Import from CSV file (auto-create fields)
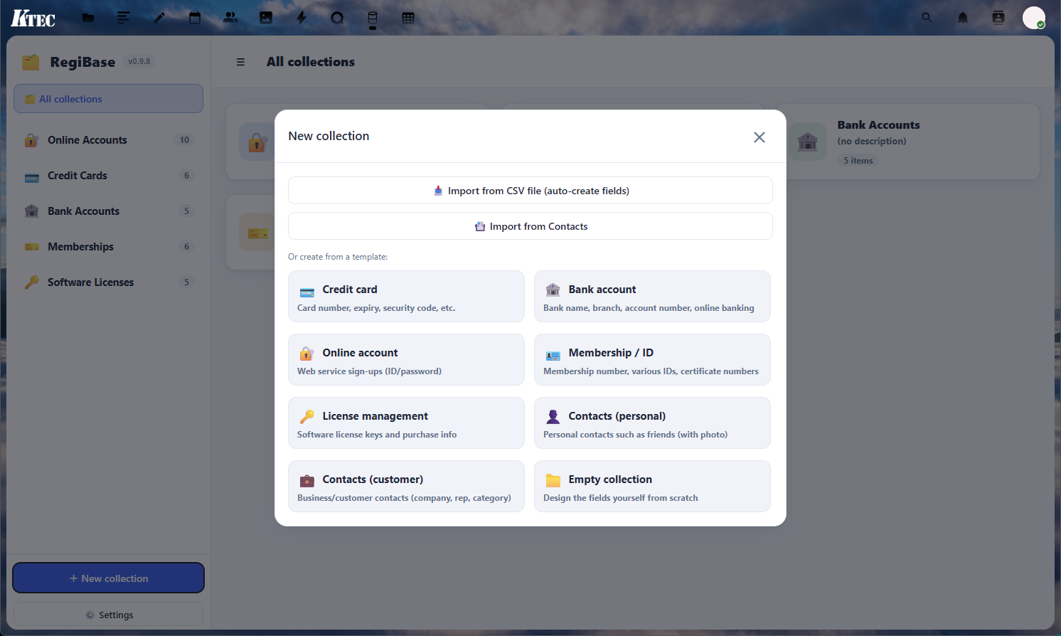 (x=530, y=191)
